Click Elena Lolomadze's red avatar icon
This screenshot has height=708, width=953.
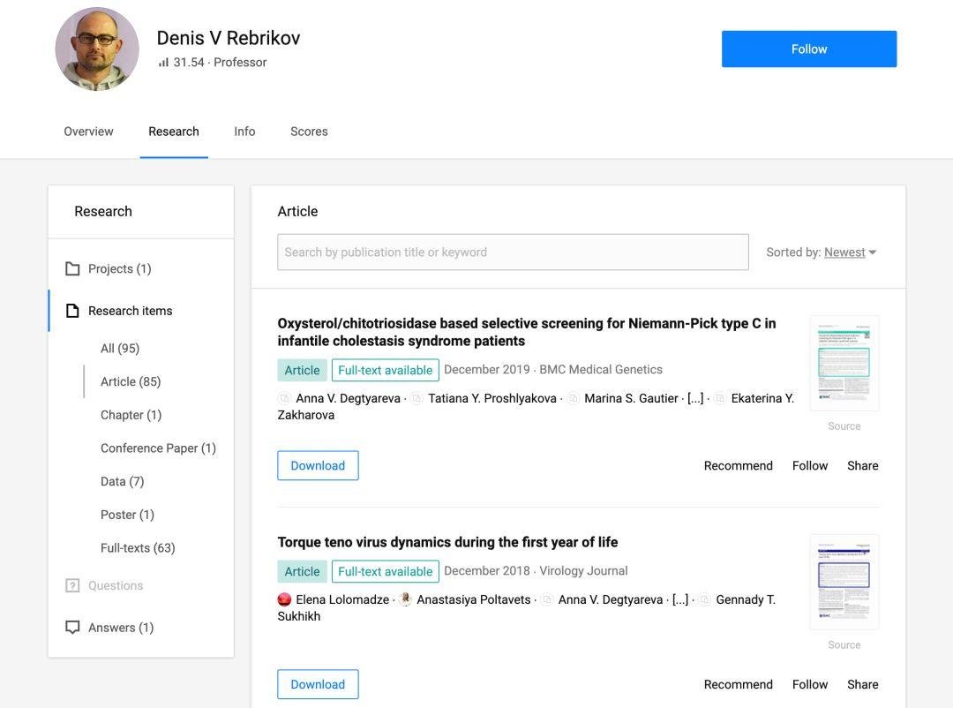tap(284, 599)
